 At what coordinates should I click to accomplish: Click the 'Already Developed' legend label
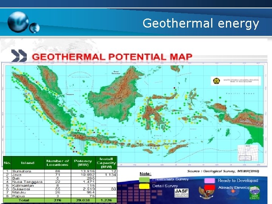click(236, 187)
